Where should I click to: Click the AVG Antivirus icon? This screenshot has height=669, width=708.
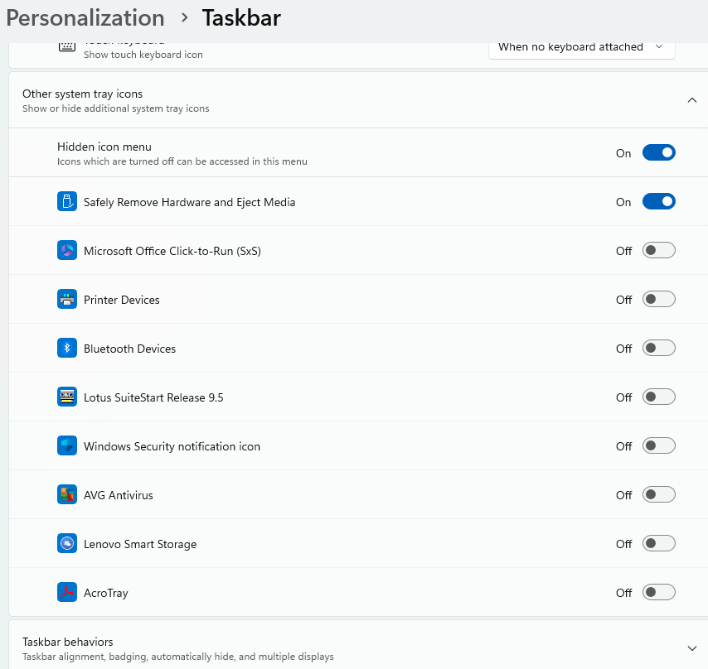67,494
